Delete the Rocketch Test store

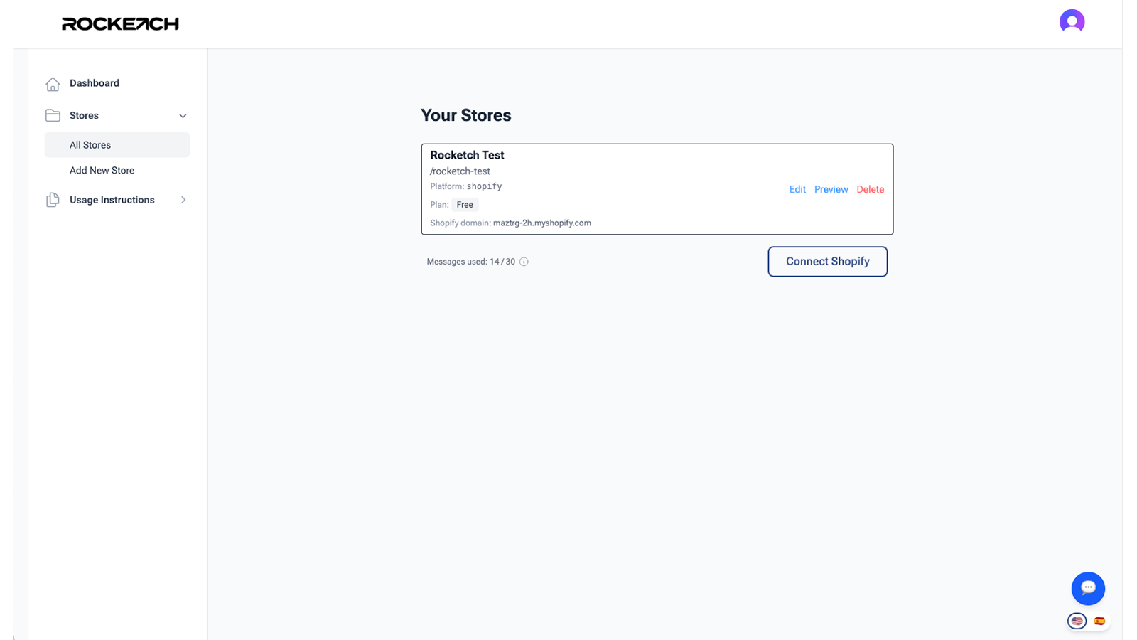870,189
